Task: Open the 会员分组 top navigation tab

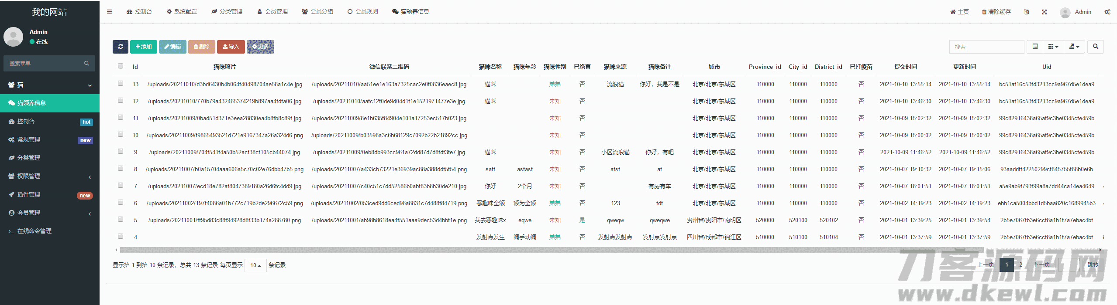Action: [x=317, y=12]
